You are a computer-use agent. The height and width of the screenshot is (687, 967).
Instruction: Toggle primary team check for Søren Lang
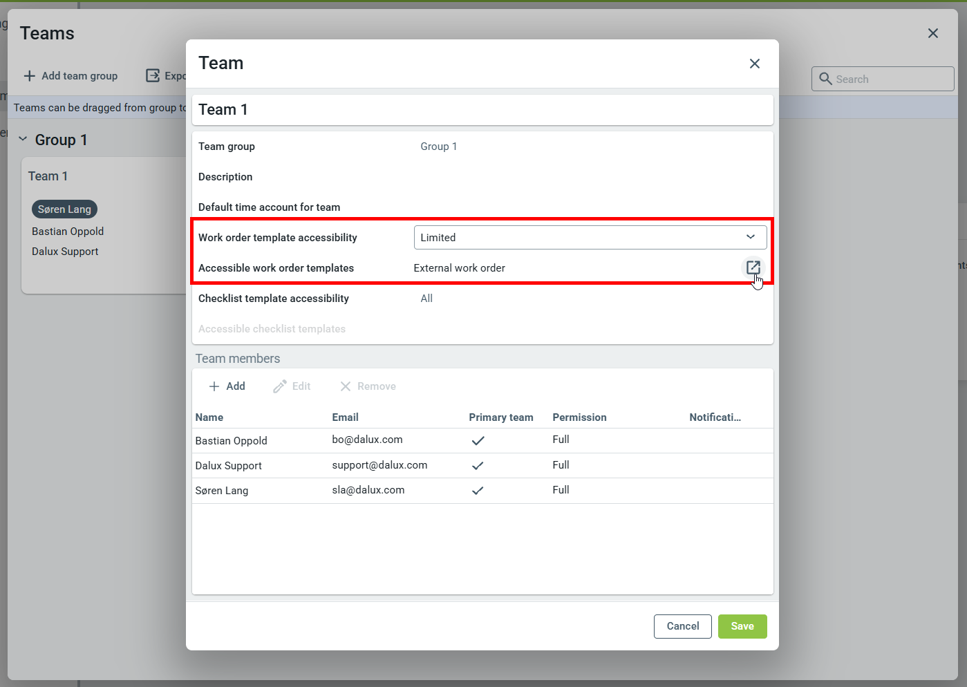(478, 491)
